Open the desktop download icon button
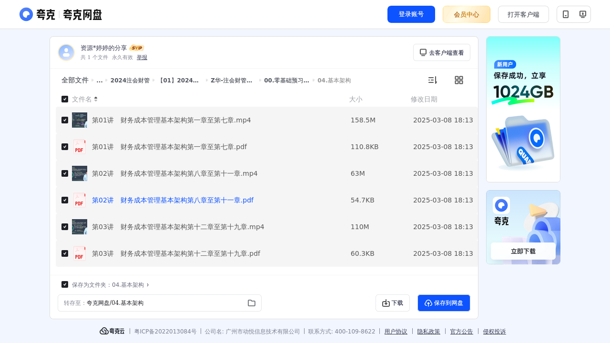Screen dimensions: 610x343 (582, 14)
